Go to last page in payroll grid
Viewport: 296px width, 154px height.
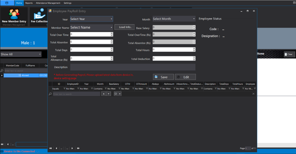coord(78,148)
